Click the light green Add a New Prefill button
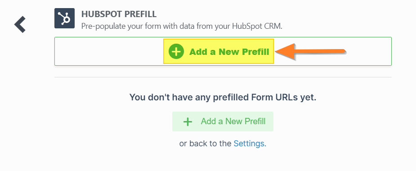 (223, 121)
